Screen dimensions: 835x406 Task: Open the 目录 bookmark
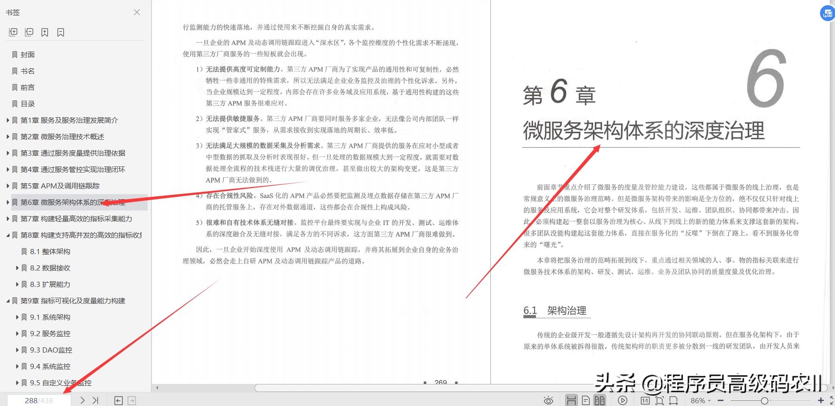coord(28,104)
